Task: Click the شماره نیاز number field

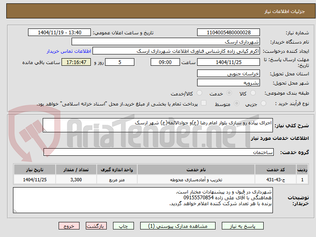Action: tap(229, 33)
